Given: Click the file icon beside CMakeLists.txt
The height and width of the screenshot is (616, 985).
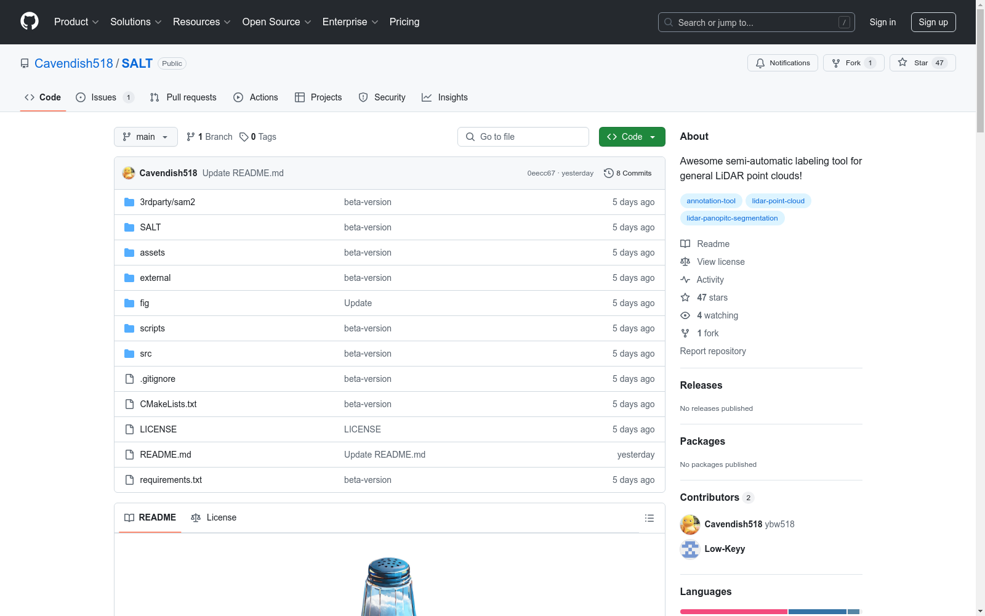Looking at the screenshot, I should click(129, 404).
